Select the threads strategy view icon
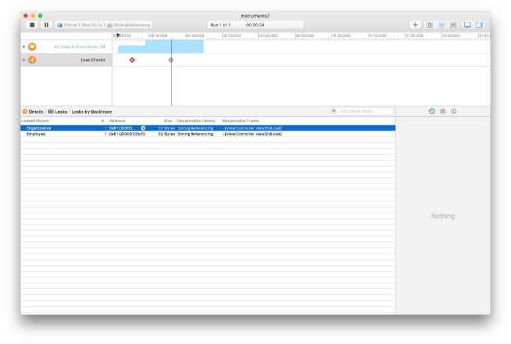 (x=453, y=25)
